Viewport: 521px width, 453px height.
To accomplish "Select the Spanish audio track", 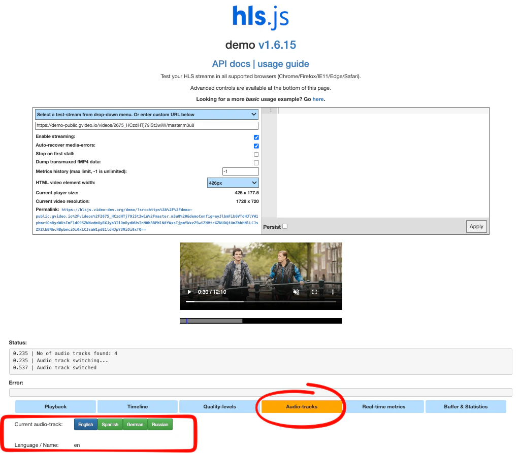I will point(110,425).
